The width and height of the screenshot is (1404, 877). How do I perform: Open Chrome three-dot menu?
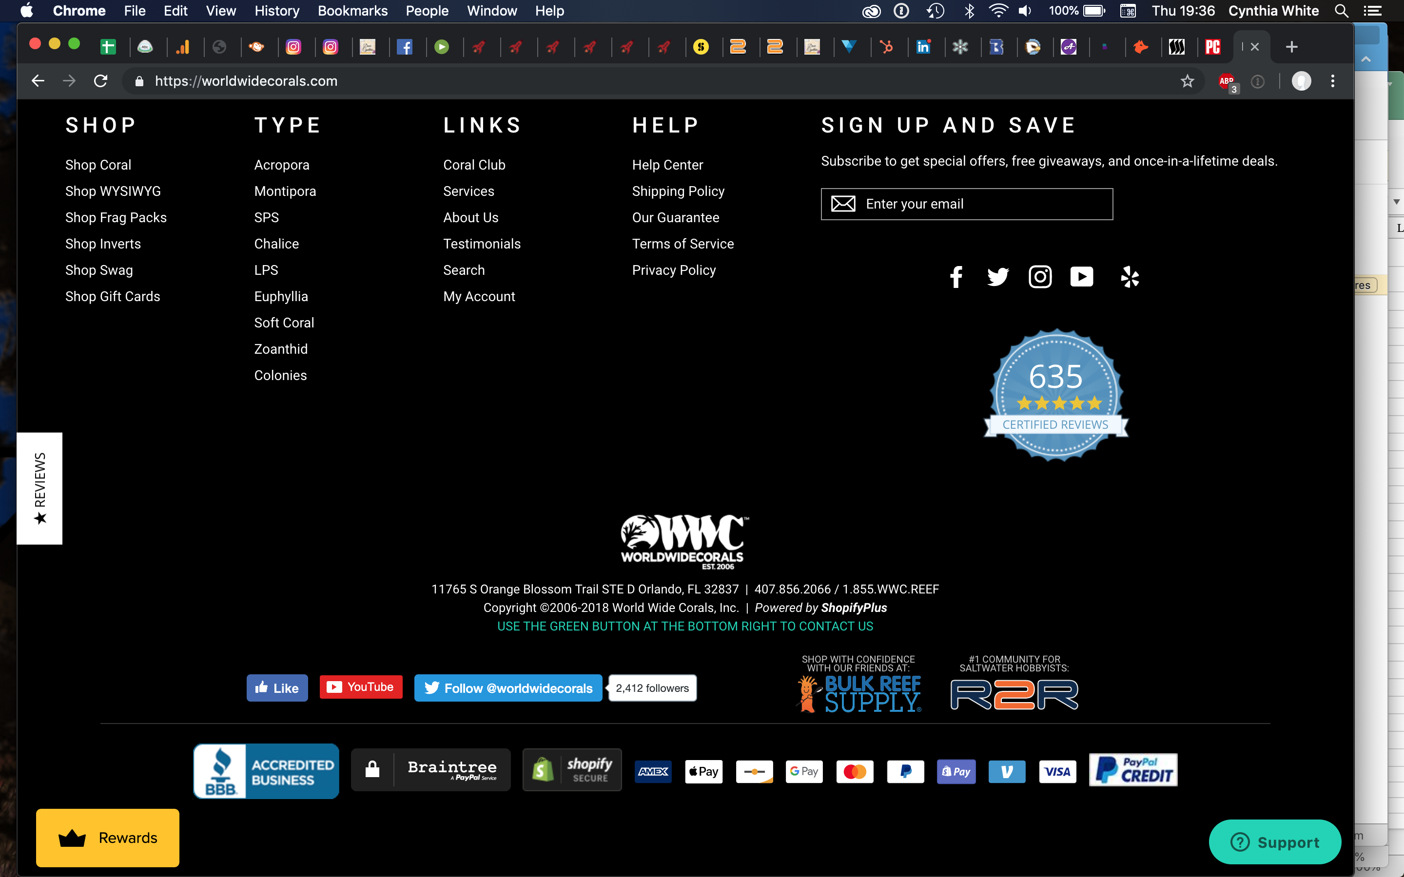tap(1333, 81)
